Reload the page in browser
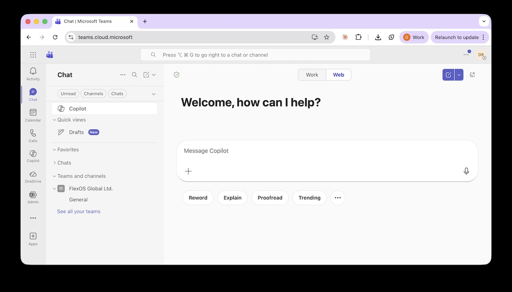This screenshot has width=512, height=292. pyautogui.click(x=55, y=37)
